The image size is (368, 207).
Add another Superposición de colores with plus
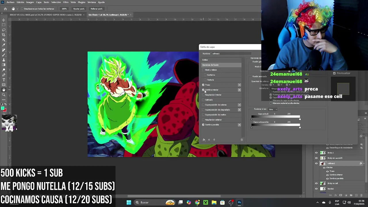(x=239, y=105)
